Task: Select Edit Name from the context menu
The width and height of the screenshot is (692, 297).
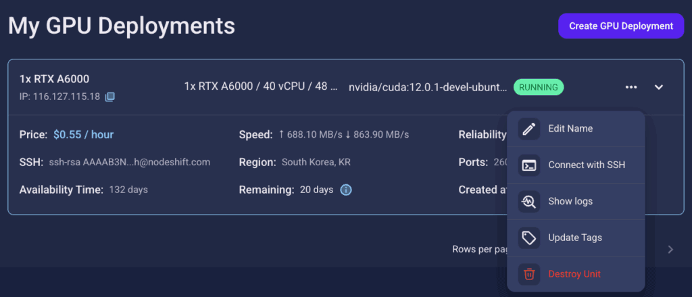Action: point(570,128)
